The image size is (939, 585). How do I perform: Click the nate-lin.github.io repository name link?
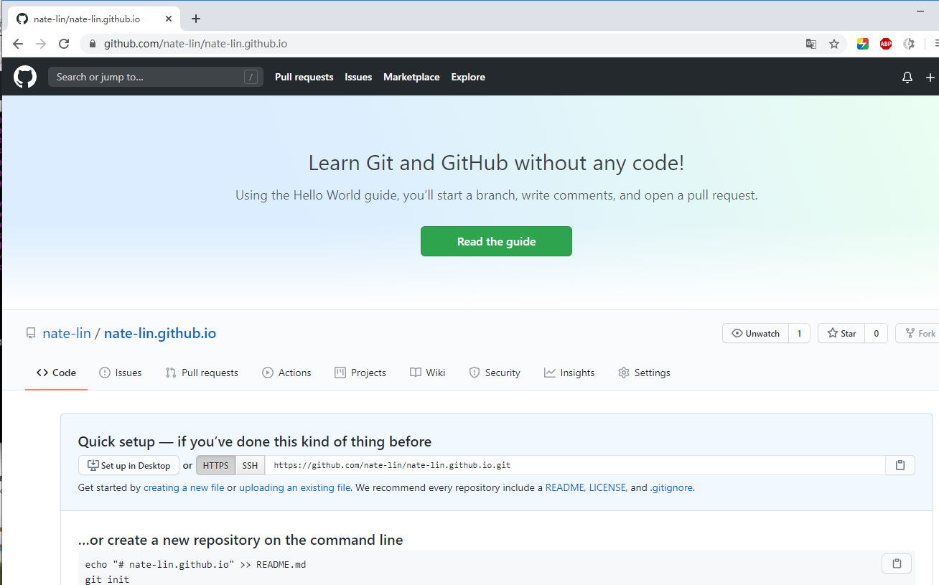pos(160,333)
